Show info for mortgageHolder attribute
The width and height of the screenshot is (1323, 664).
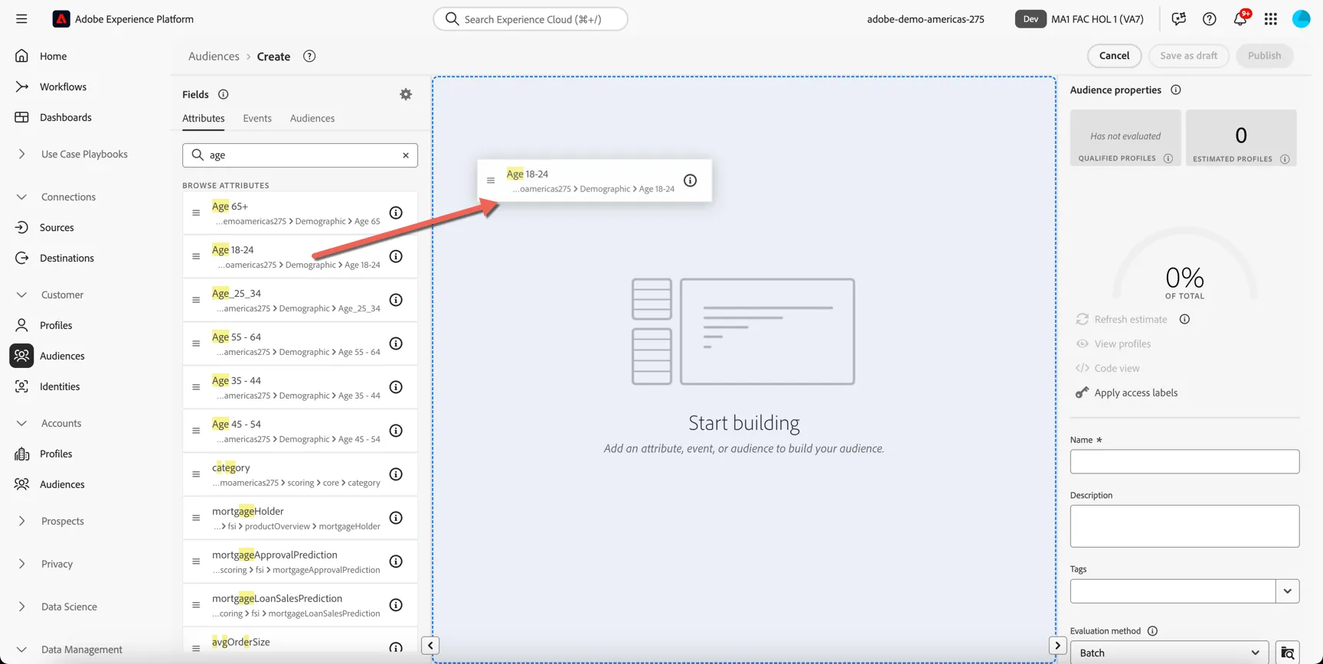click(396, 518)
